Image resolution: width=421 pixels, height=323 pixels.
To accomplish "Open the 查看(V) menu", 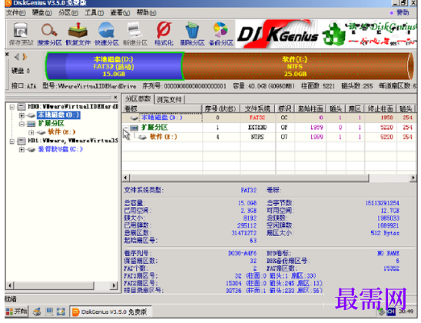I will [121, 12].
